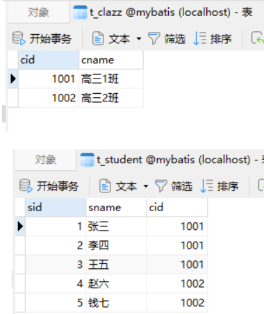Select cell 李四
This screenshot has height=314, width=264.
pos(116,245)
